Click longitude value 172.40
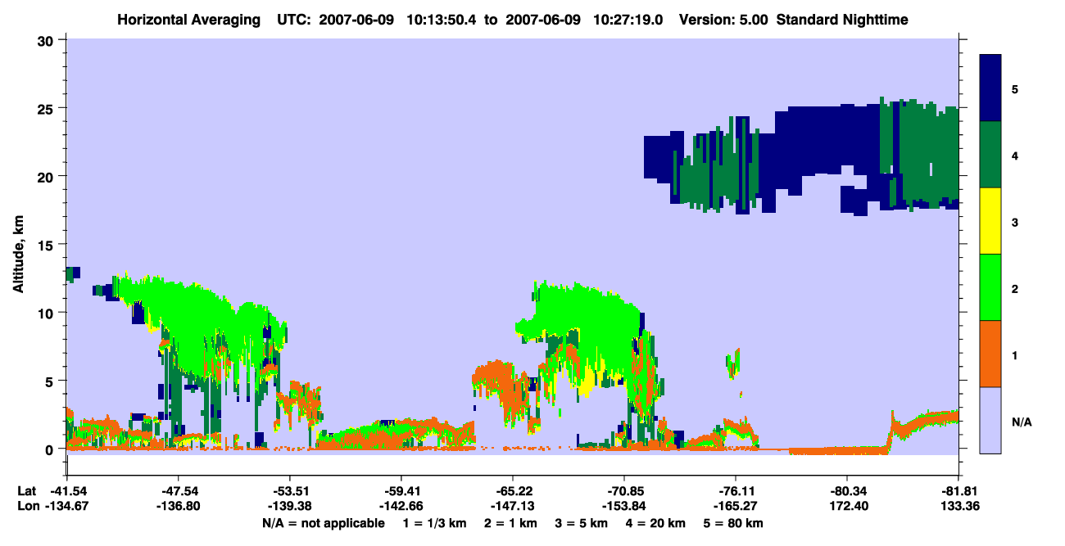 (847, 507)
